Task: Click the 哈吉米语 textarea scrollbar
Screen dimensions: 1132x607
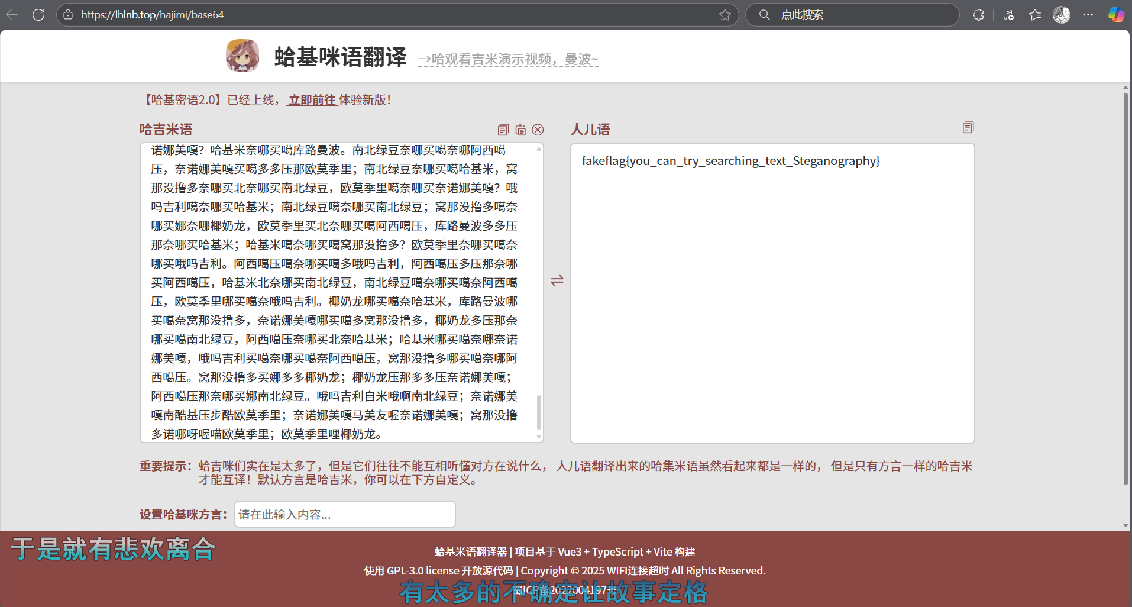Action: click(x=538, y=414)
